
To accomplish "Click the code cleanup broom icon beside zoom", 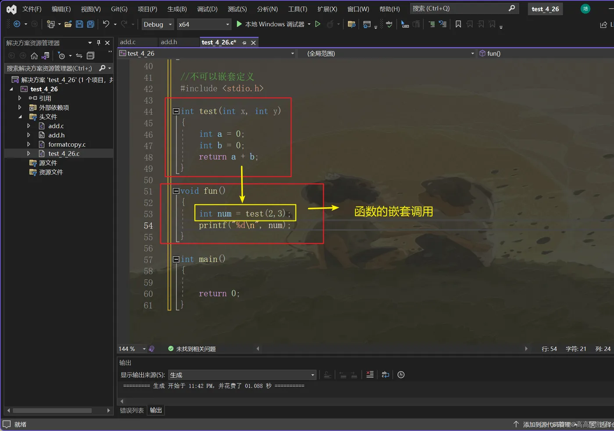I will click(x=152, y=349).
